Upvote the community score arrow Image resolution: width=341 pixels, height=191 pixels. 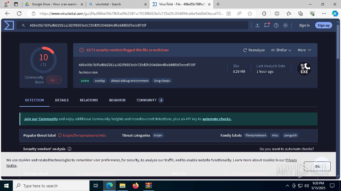point(58,78)
